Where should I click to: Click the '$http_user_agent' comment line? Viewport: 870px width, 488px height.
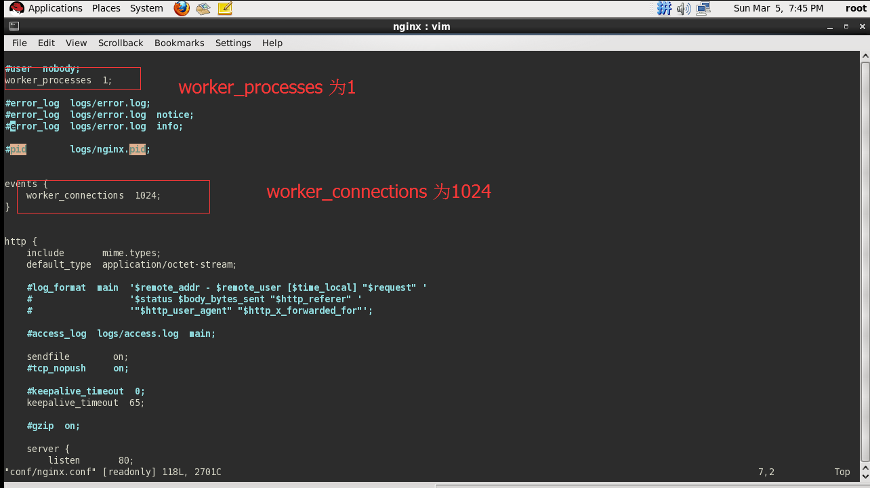pyautogui.click(x=200, y=310)
